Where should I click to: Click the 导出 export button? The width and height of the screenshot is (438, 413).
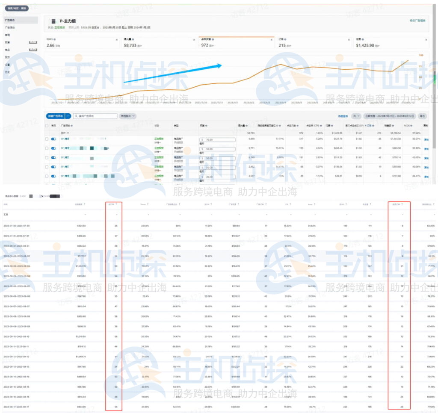[423, 116]
